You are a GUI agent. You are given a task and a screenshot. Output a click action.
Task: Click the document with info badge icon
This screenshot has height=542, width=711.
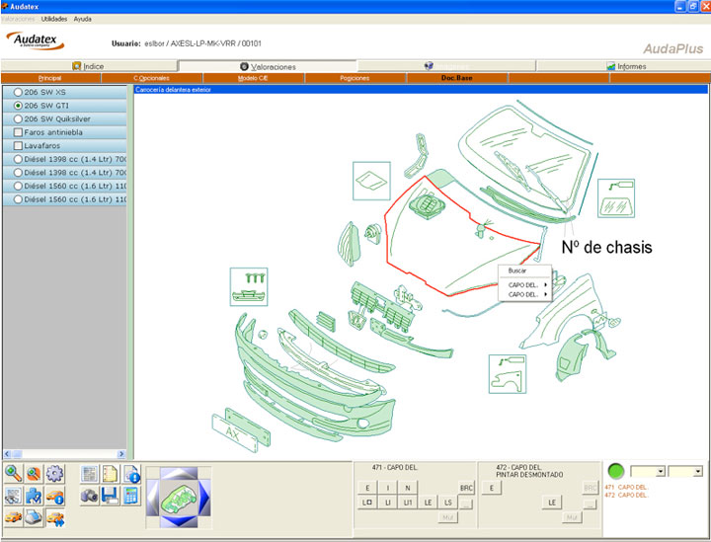point(131,474)
